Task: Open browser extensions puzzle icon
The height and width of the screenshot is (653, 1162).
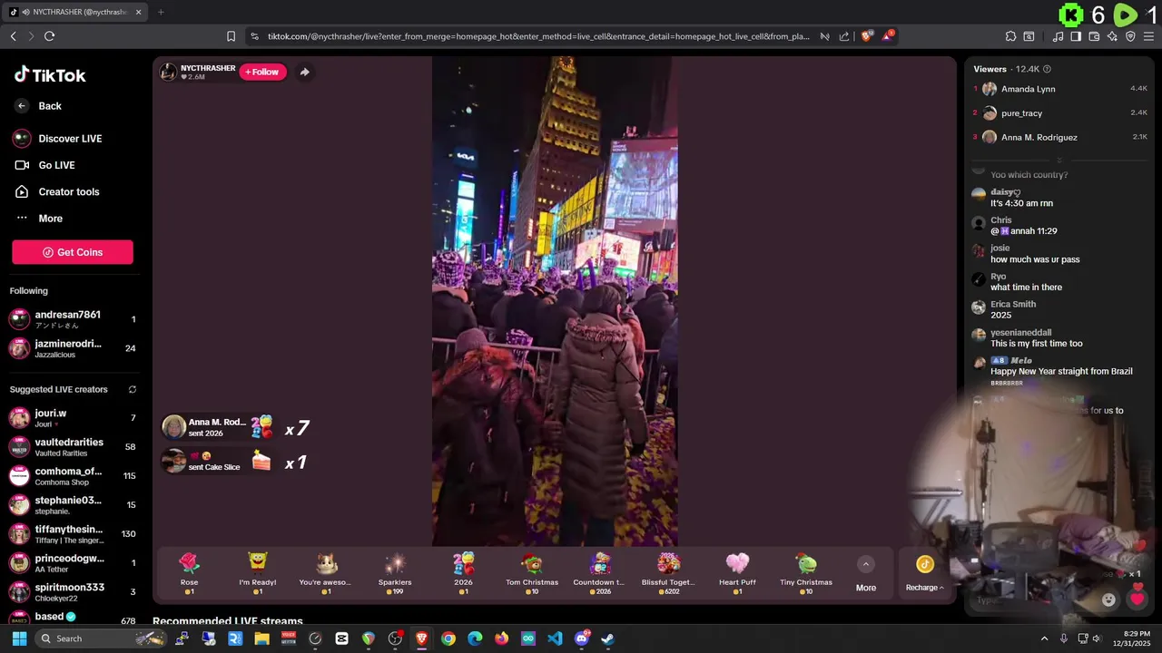Action: tap(1010, 36)
